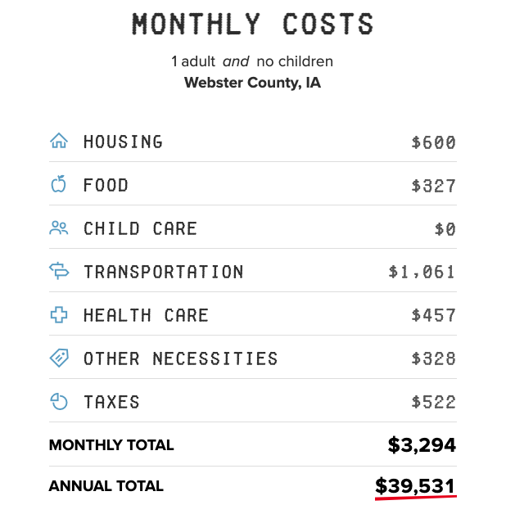Click the Taxes pie chart icon

(58, 402)
